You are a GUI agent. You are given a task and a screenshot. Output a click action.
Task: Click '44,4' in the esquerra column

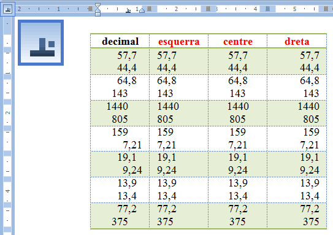167,68
